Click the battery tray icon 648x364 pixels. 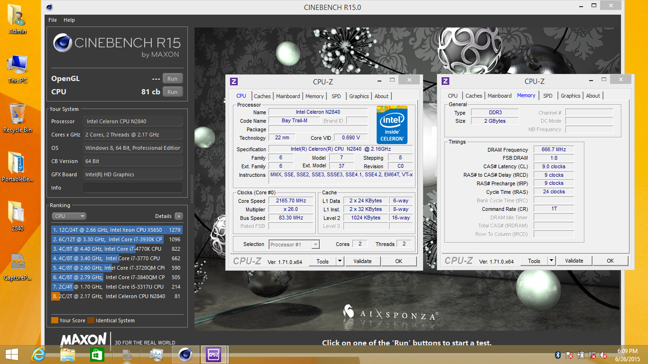581,355
